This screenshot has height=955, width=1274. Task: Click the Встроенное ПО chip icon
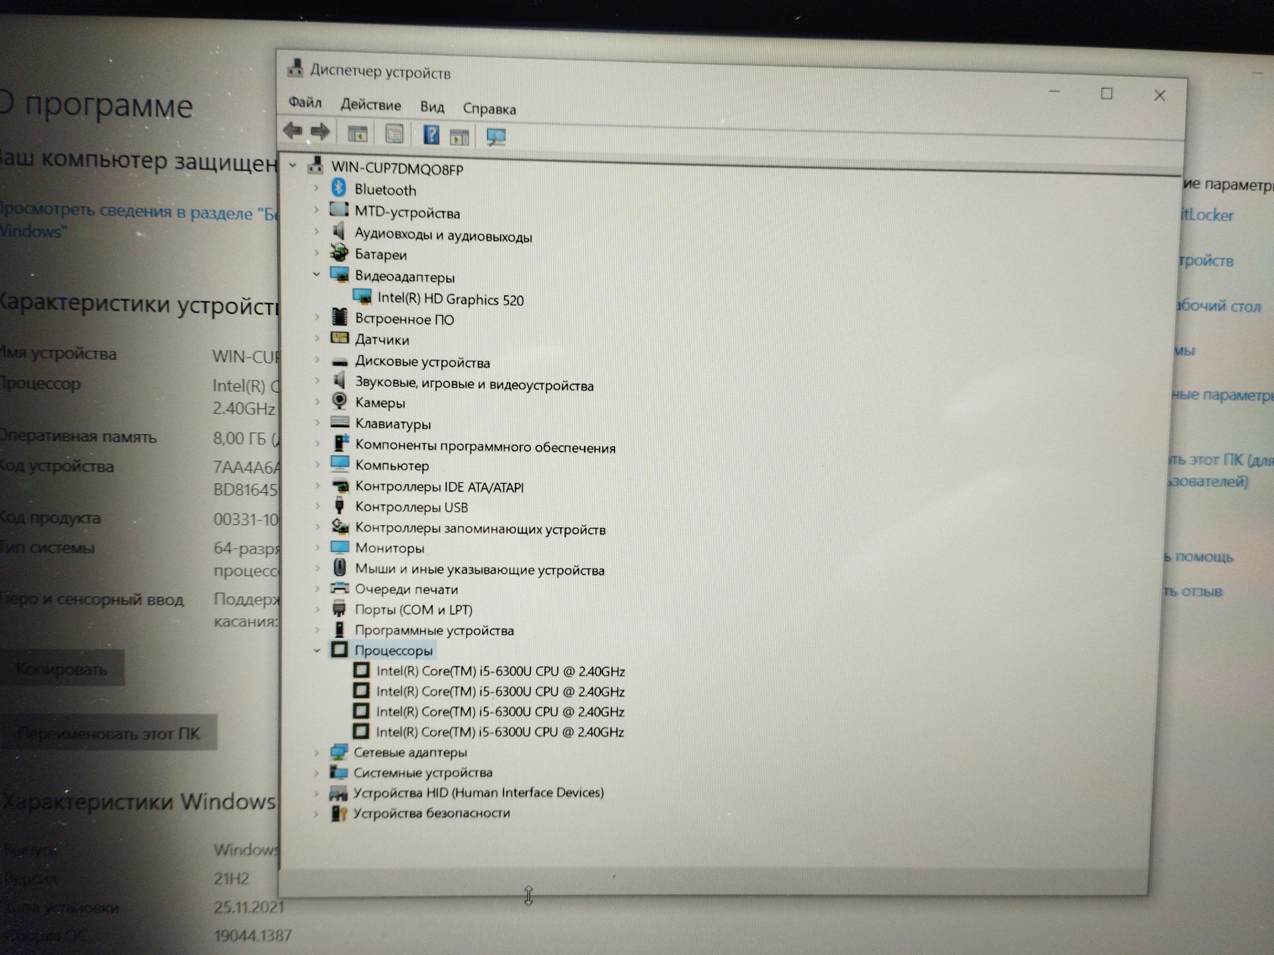click(x=340, y=317)
